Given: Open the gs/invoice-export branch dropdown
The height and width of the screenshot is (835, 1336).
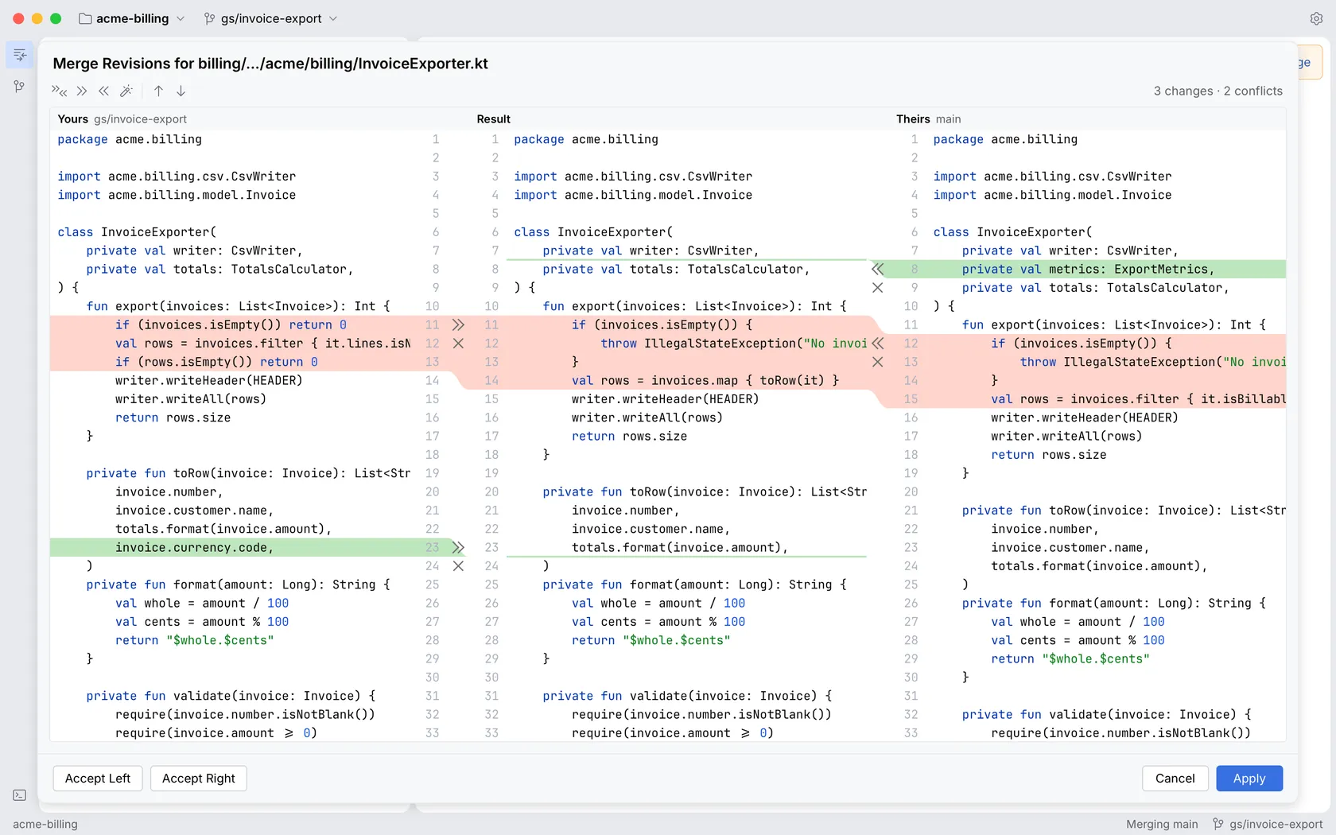Looking at the screenshot, I should pos(270,18).
